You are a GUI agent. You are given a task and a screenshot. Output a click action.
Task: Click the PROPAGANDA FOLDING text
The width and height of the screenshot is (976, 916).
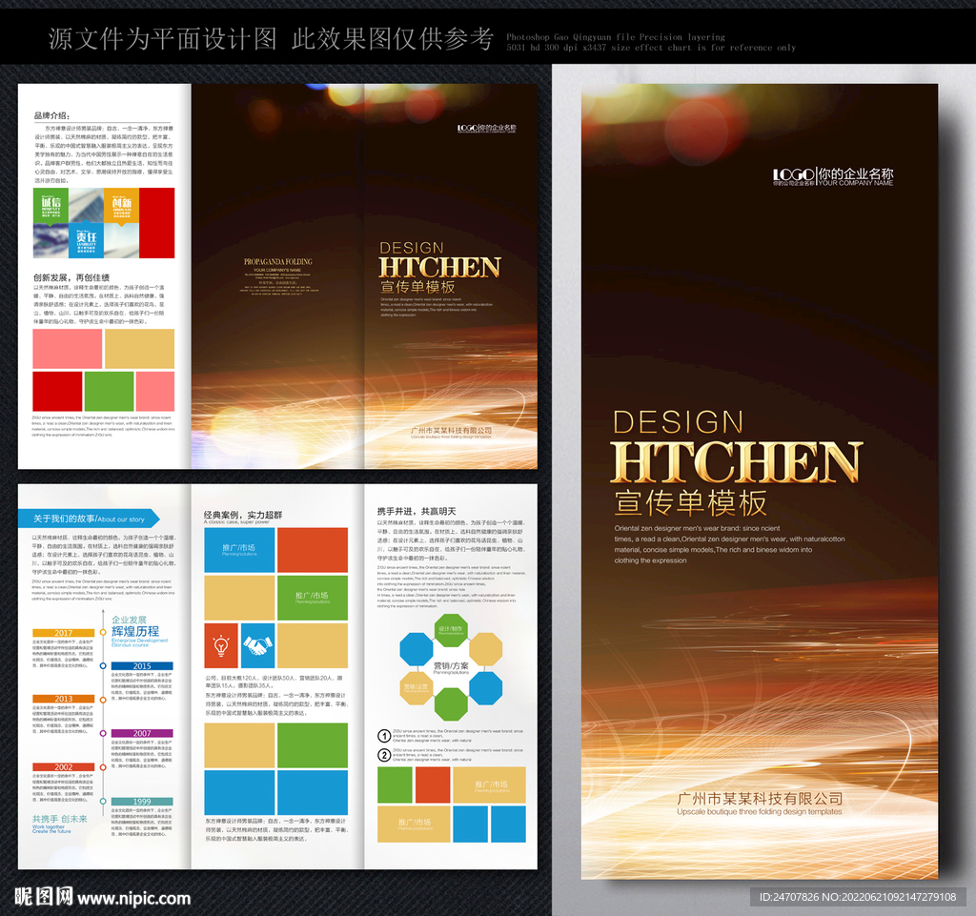coord(278,262)
